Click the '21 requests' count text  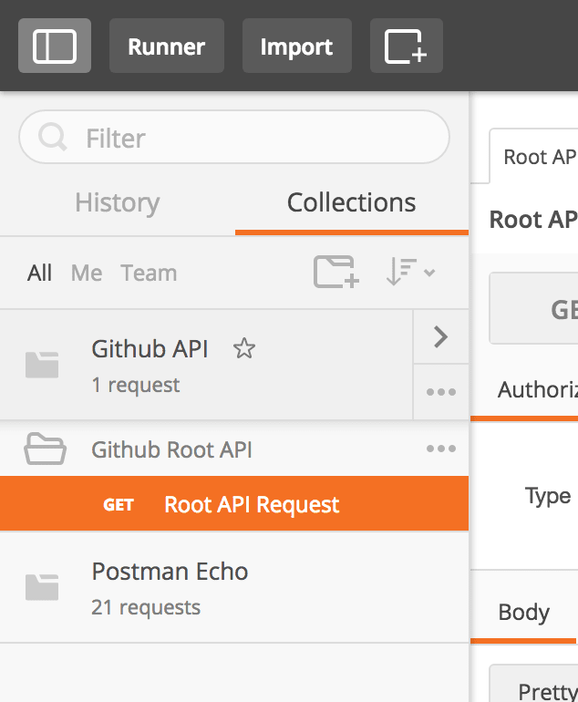click(146, 607)
